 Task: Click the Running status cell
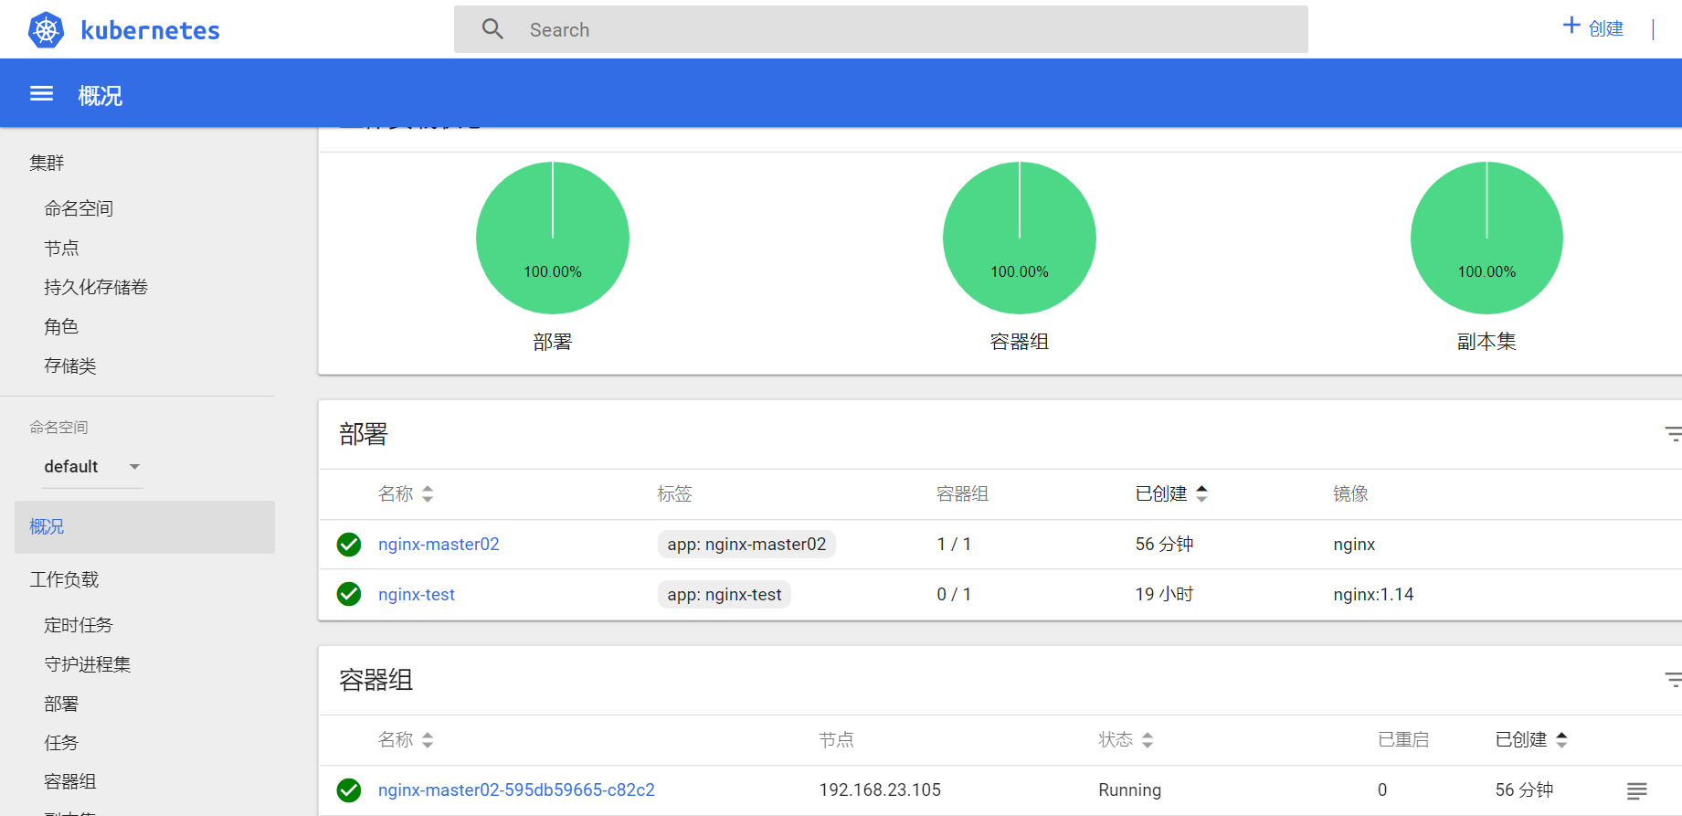1129,790
